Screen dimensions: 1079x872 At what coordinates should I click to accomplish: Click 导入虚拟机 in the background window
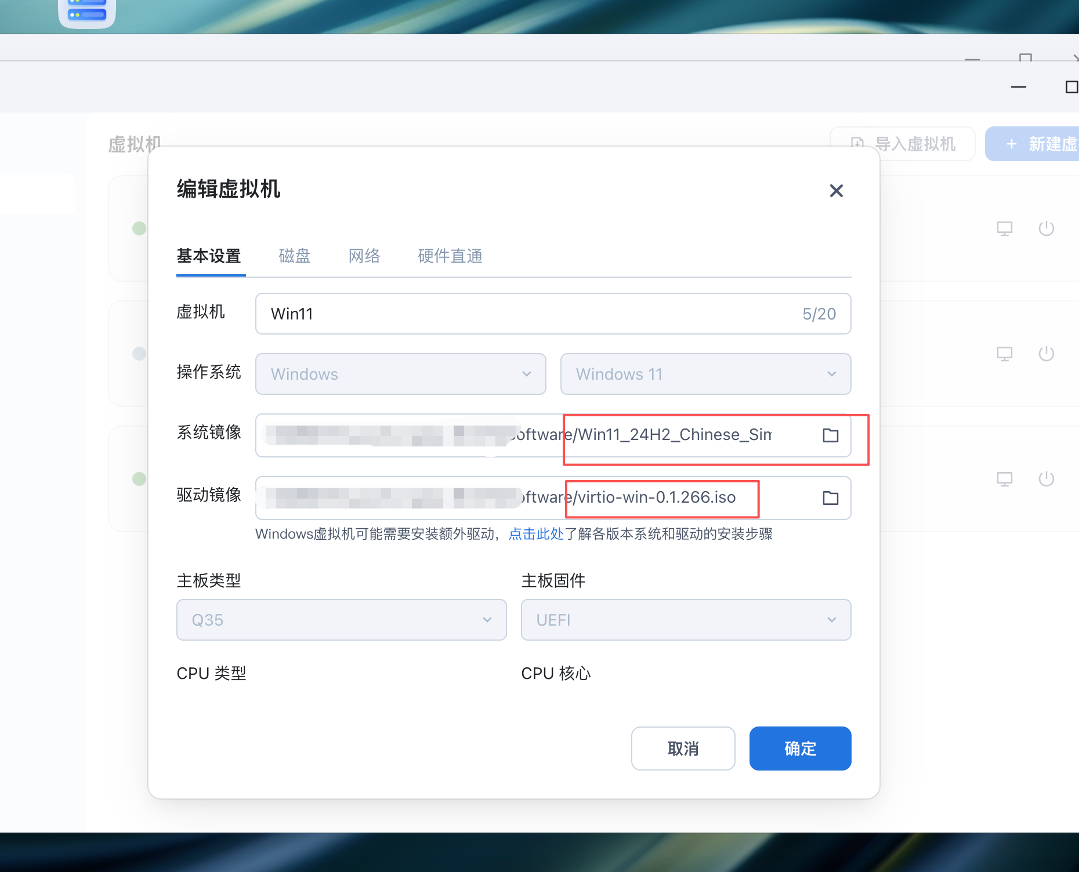tap(903, 144)
